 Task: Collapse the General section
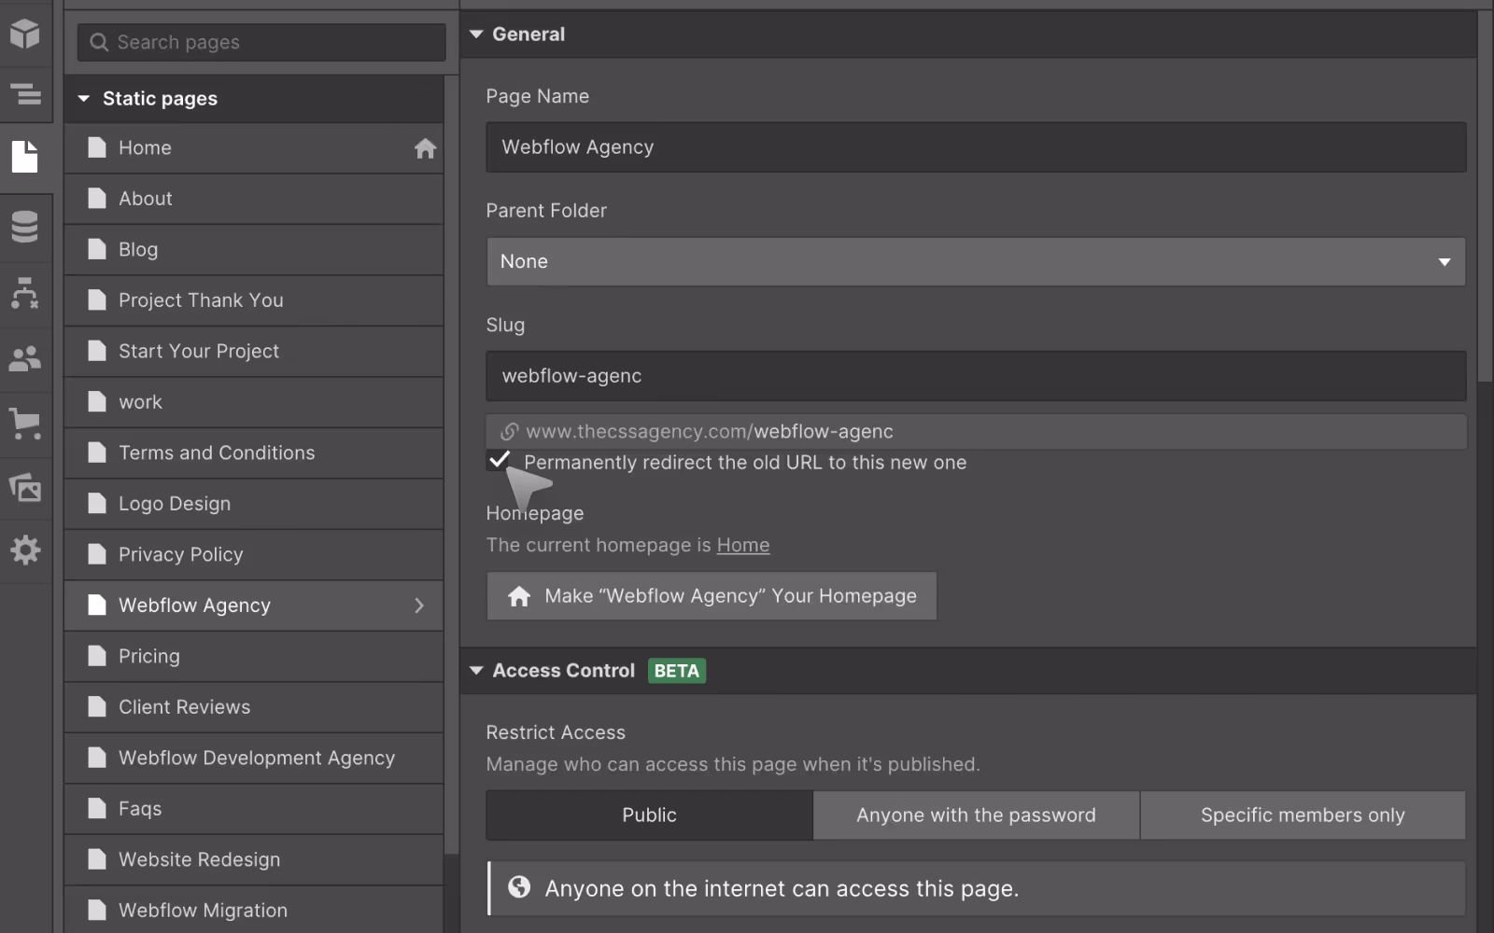[x=476, y=35]
